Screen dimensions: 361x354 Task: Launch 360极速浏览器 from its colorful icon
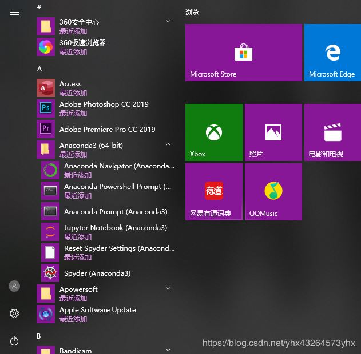click(x=46, y=47)
